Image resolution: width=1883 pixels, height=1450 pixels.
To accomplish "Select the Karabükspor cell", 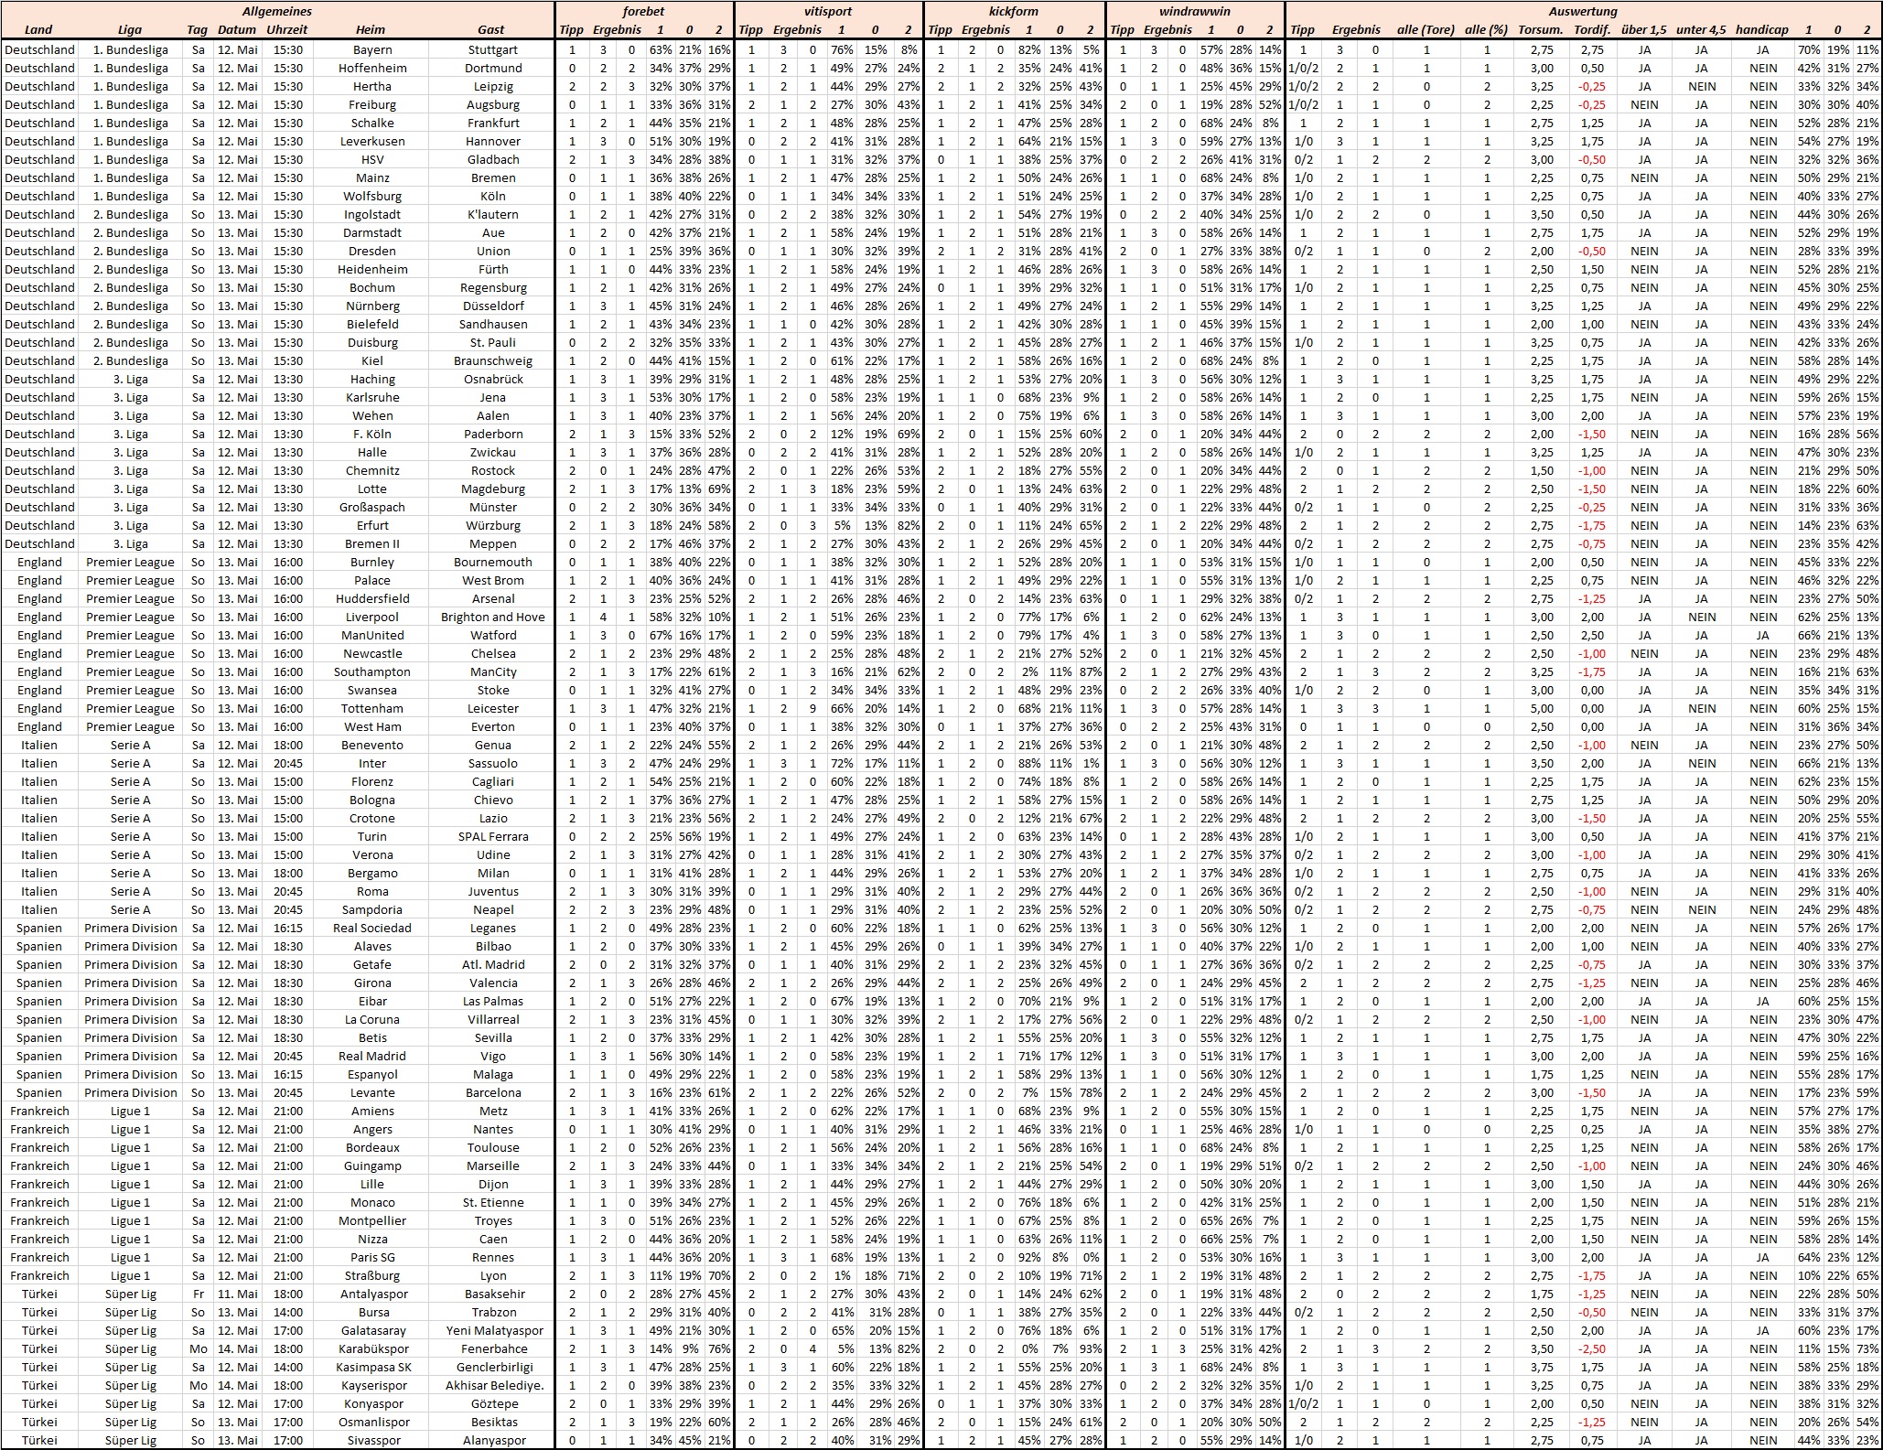I will coord(371,1348).
